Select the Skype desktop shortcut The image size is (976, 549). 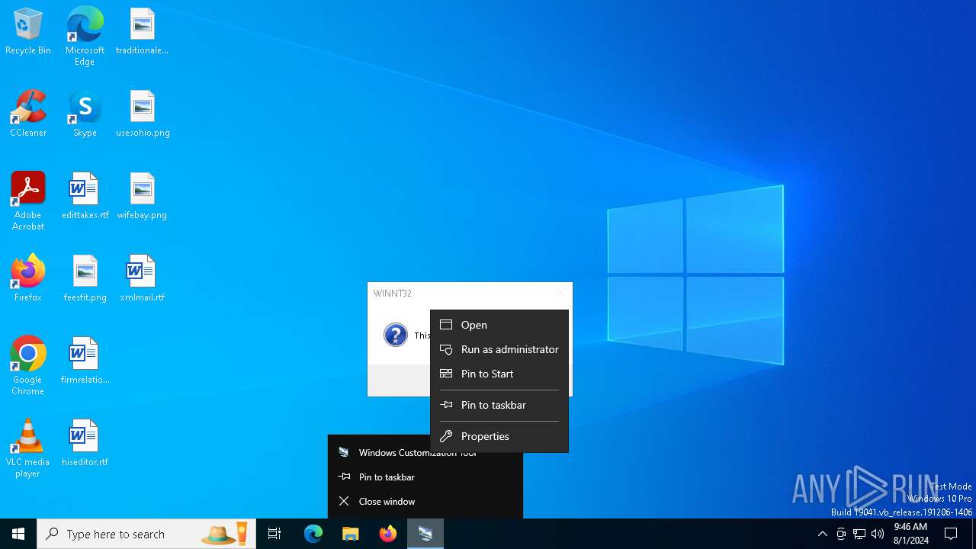click(85, 114)
